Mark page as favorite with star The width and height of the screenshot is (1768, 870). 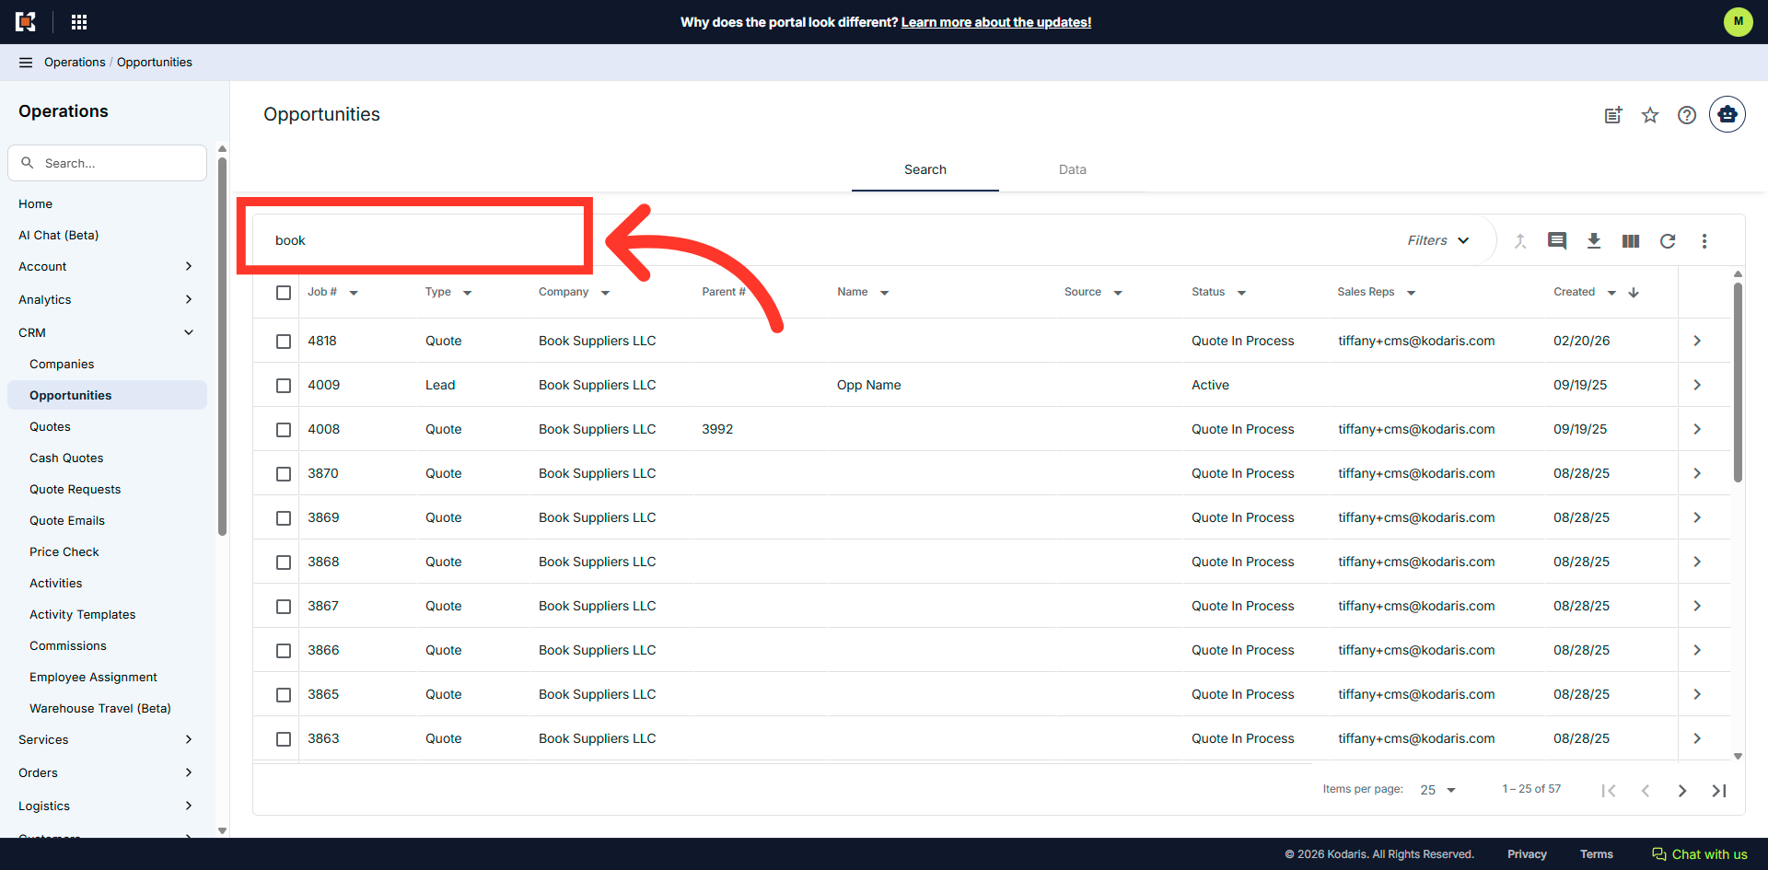1650,115
